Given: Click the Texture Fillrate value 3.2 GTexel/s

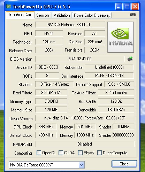Looking at the screenshot, I should 116,93.
